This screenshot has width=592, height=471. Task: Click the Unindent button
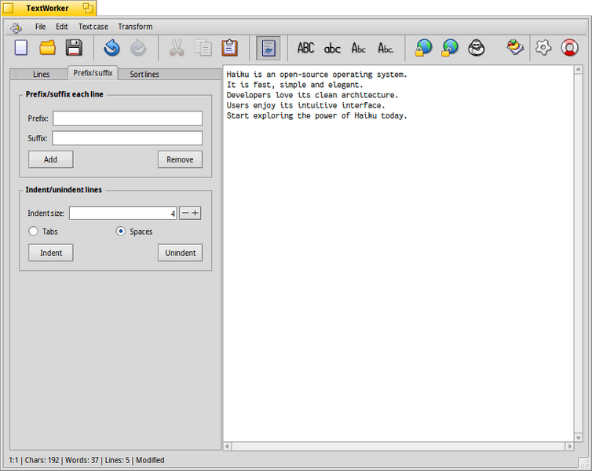[x=180, y=253]
